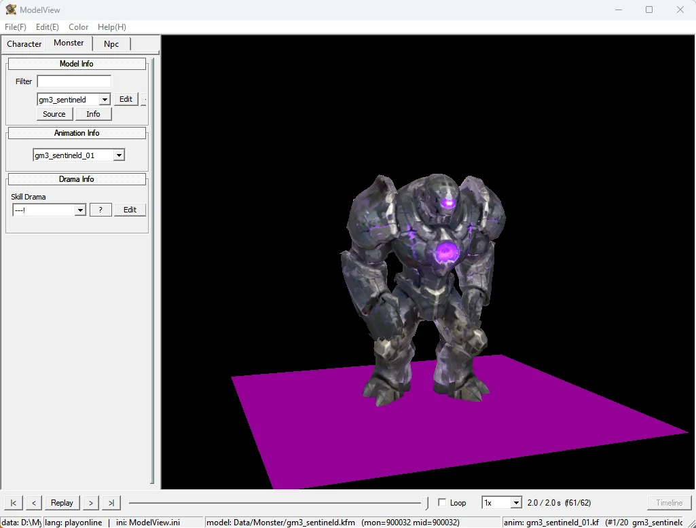The image size is (696, 528).
Task: Click the Filter input field
Action: (74, 81)
